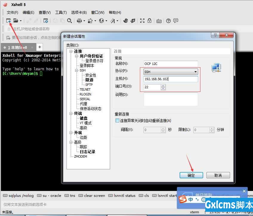Collapse the SSH tree node

(76, 70)
